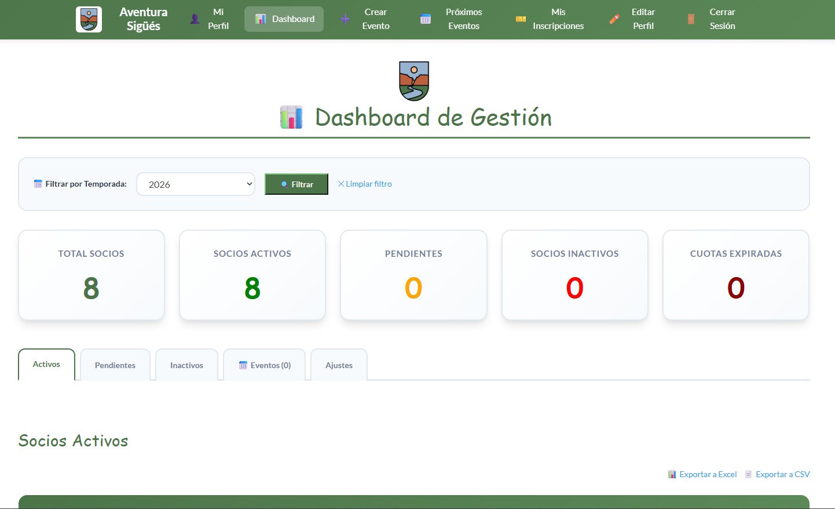The height and width of the screenshot is (509, 835).
Task: Export members with Exportar a Excel
Action: click(x=702, y=474)
